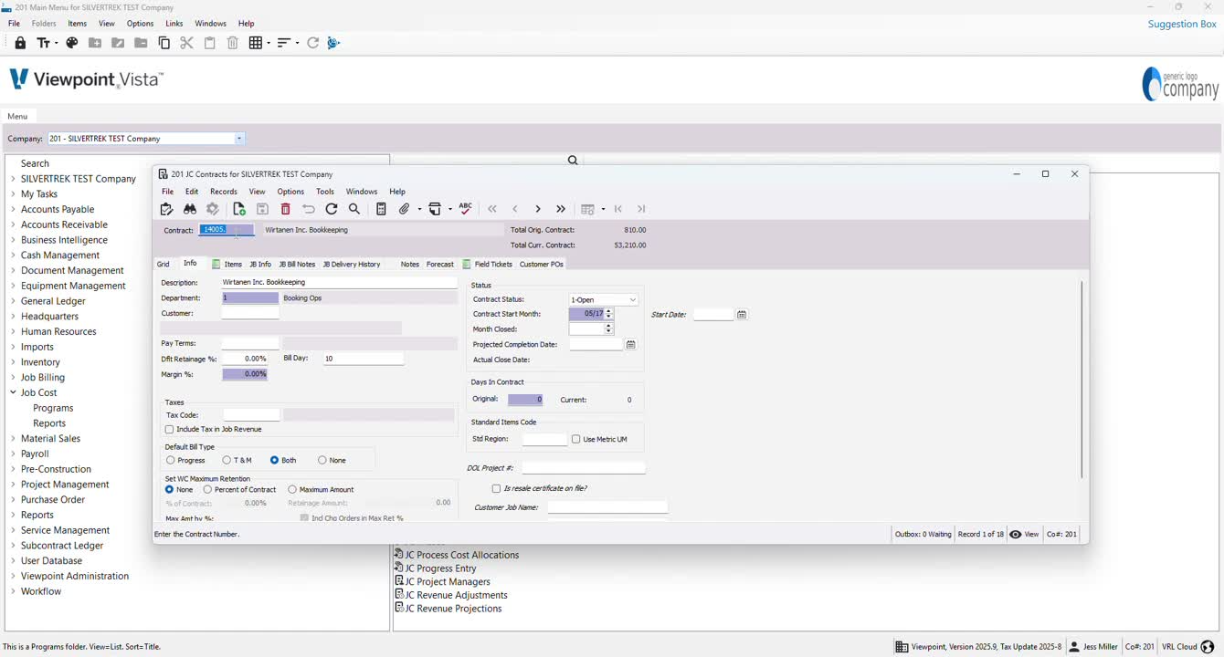The height and width of the screenshot is (657, 1224).
Task: Open the color palette theme icon
Action: [72, 43]
